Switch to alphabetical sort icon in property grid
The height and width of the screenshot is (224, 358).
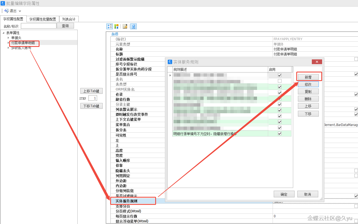tap(116, 26)
